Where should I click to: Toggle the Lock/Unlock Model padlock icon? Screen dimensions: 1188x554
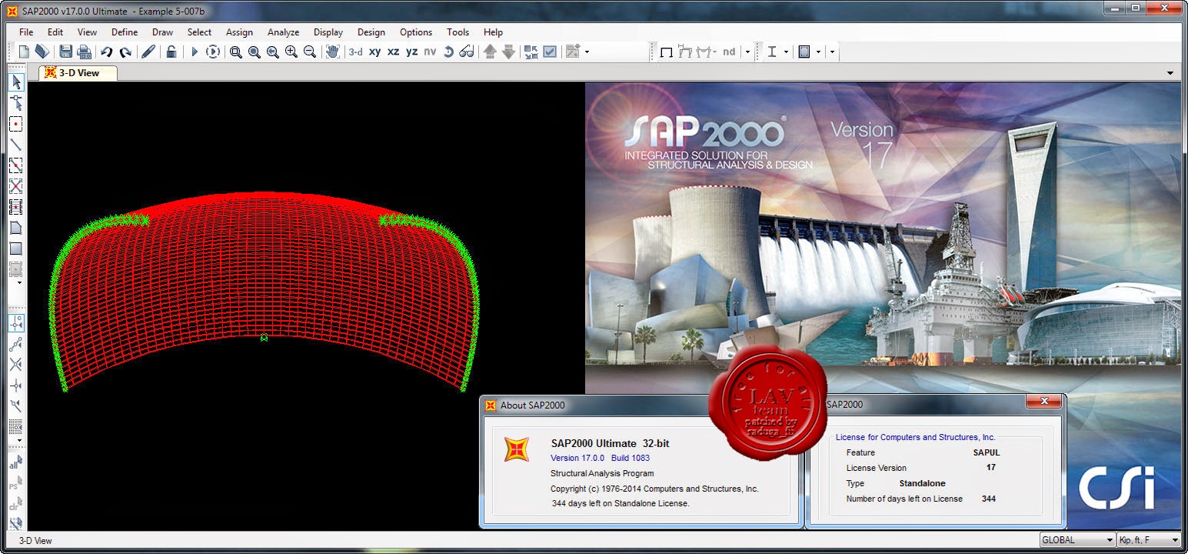coord(171,52)
